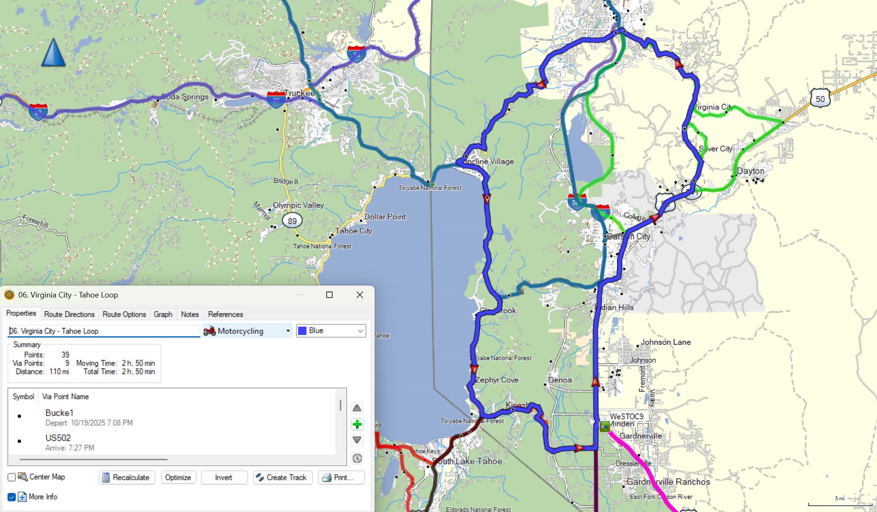
Task: Open the Blue route color dropdown
Action: 331,331
